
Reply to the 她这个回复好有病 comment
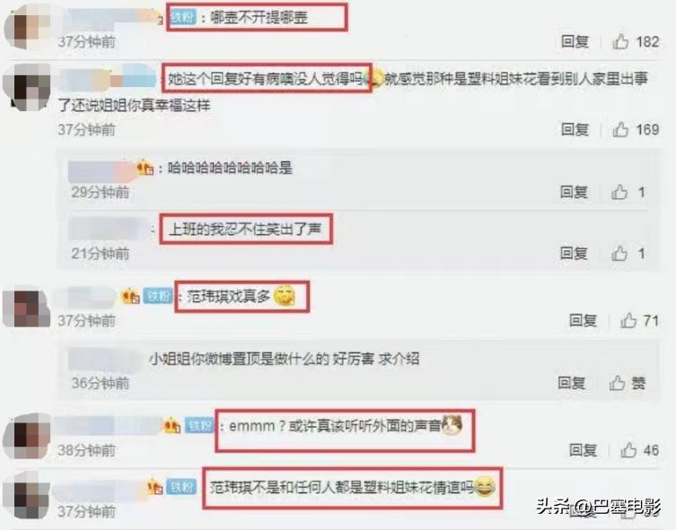point(575,129)
